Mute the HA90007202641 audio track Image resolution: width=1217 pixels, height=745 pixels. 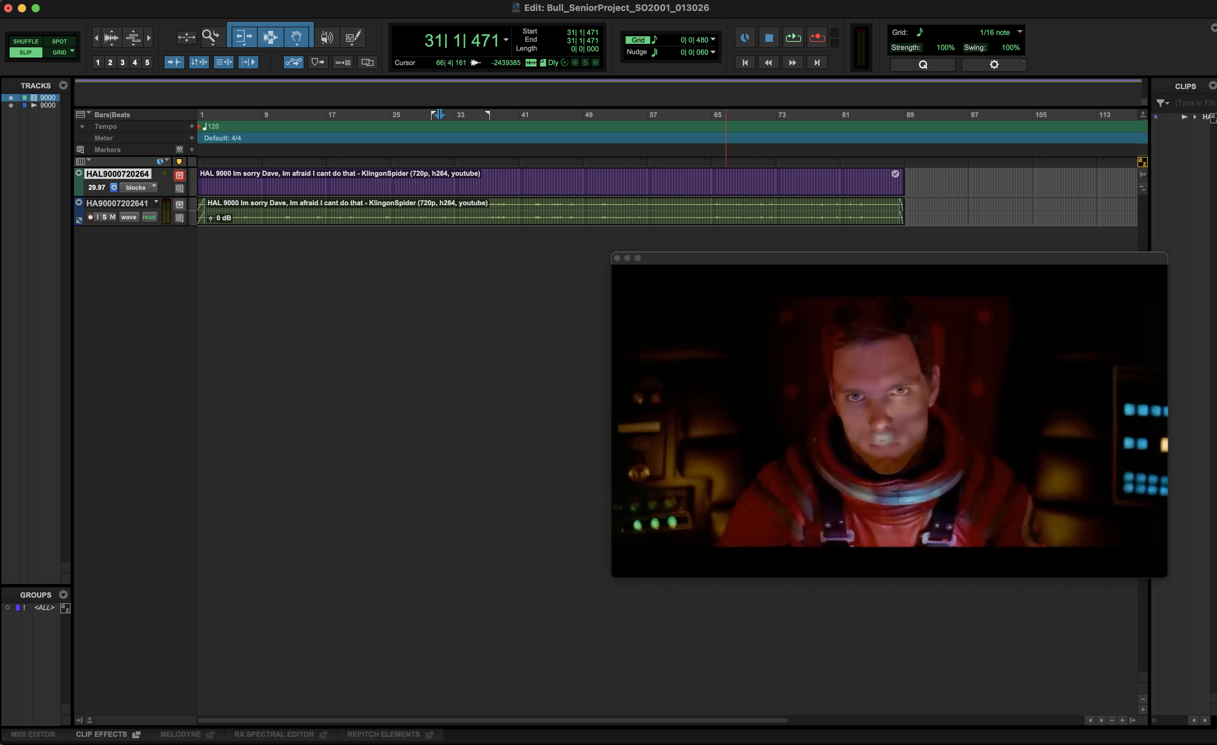(112, 217)
